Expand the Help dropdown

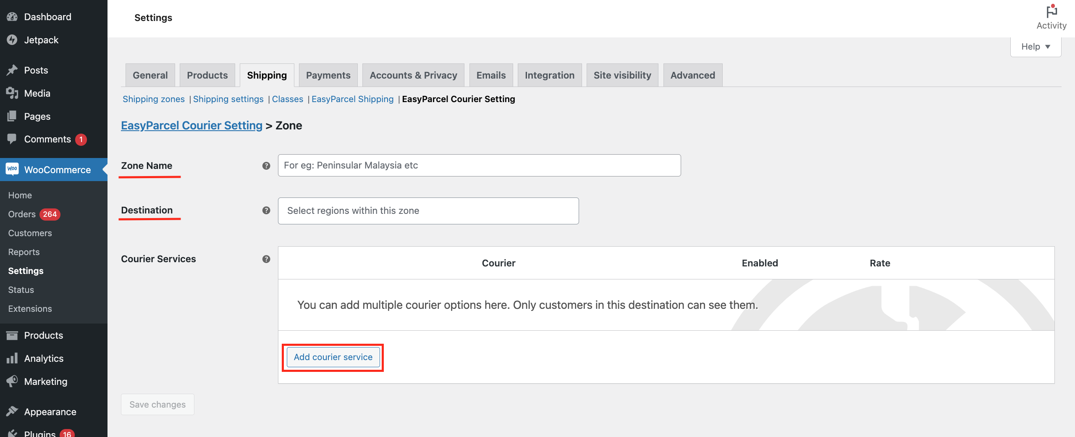click(x=1036, y=47)
